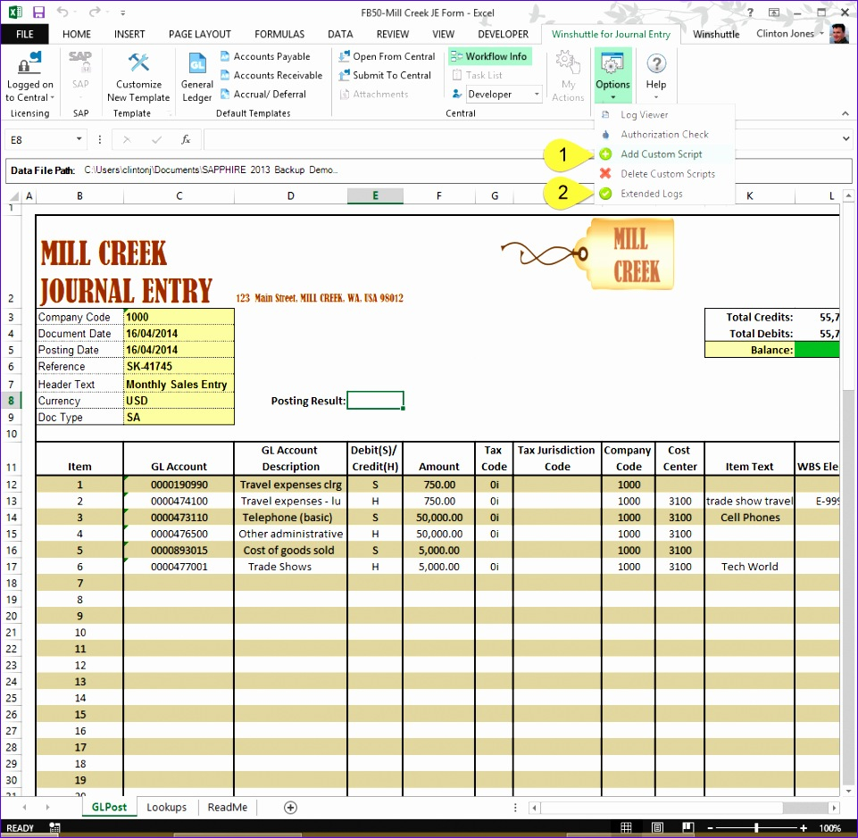Switch to the Winshuttle ribbon tab
This screenshot has height=838, width=858.
[716, 34]
